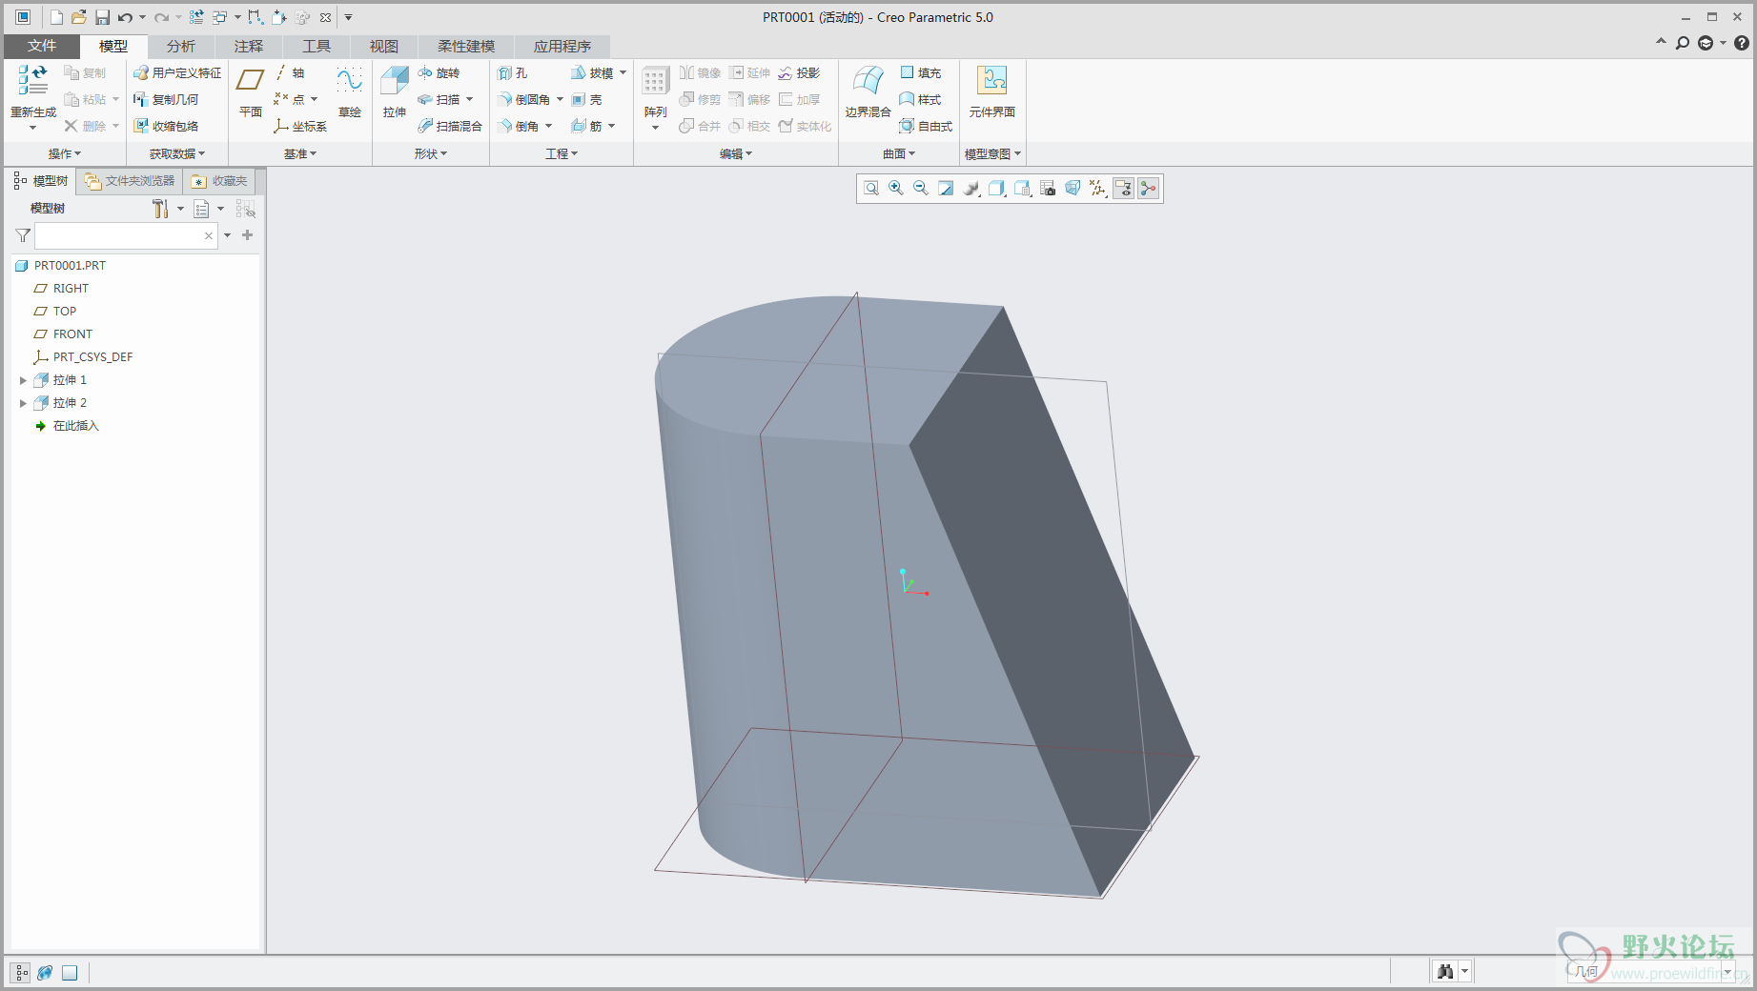Open the Round (倒圆角) dropdown arrow
Screen dimensions: 1757x991
(x=560, y=99)
